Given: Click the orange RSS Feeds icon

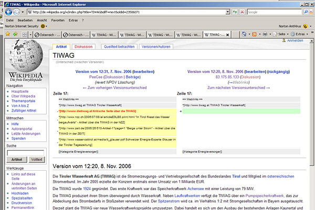Looking at the screenshot, I should pyautogui.click(x=254, y=34).
